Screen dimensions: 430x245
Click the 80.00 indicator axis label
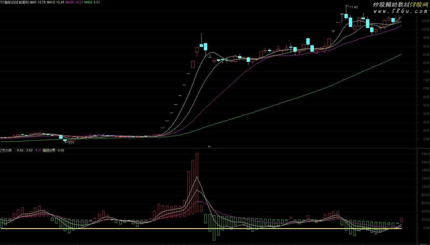click(x=425, y=195)
